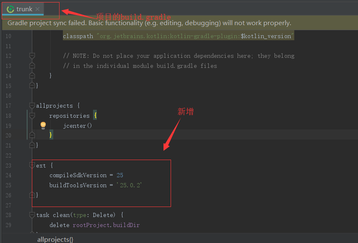The width and height of the screenshot is (358, 243).
Task: Click the fold-end marker at line 26
Action: (31, 195)
